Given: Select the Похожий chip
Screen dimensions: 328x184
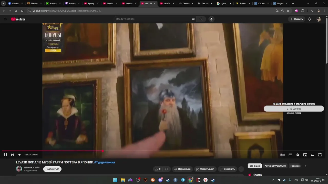Looking at the screenshot, I should tap(295, 166).
